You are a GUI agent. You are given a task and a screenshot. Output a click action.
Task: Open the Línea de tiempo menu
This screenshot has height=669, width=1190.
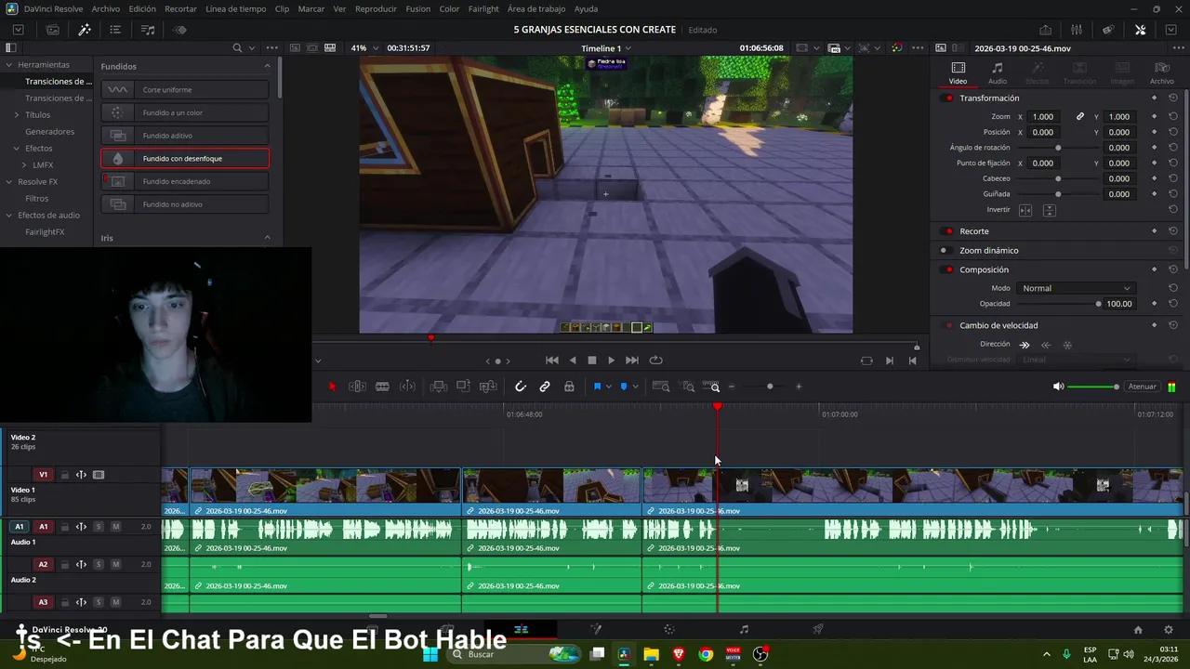(235, 8)
